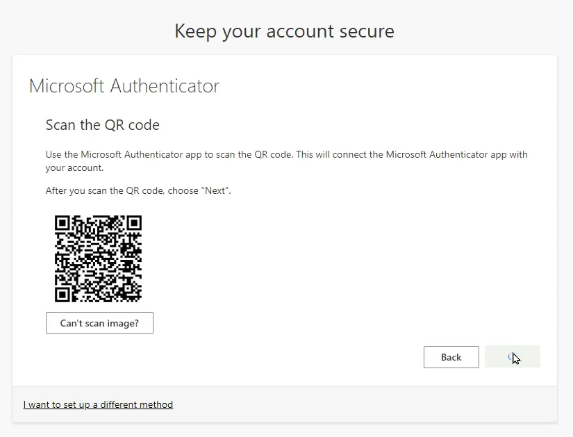Click the center of the QR code pattern

coord(99,259)
